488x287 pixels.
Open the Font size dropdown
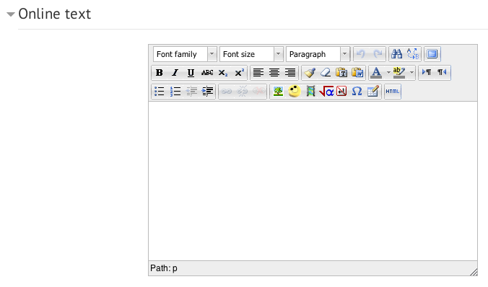coord(251,54)
